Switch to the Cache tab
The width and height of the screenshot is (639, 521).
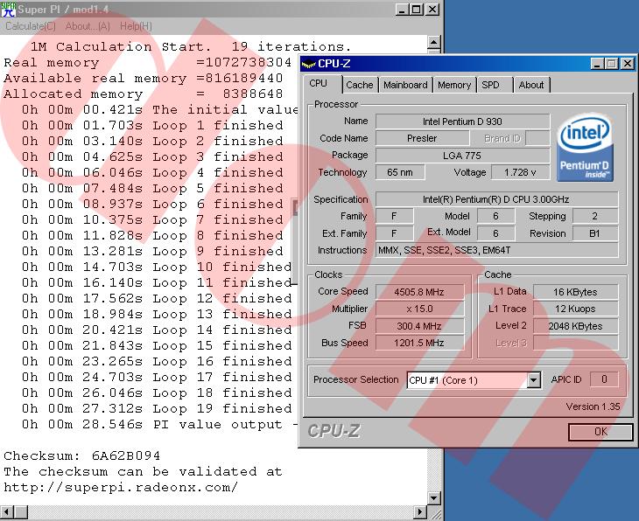[x=360, y=85]
